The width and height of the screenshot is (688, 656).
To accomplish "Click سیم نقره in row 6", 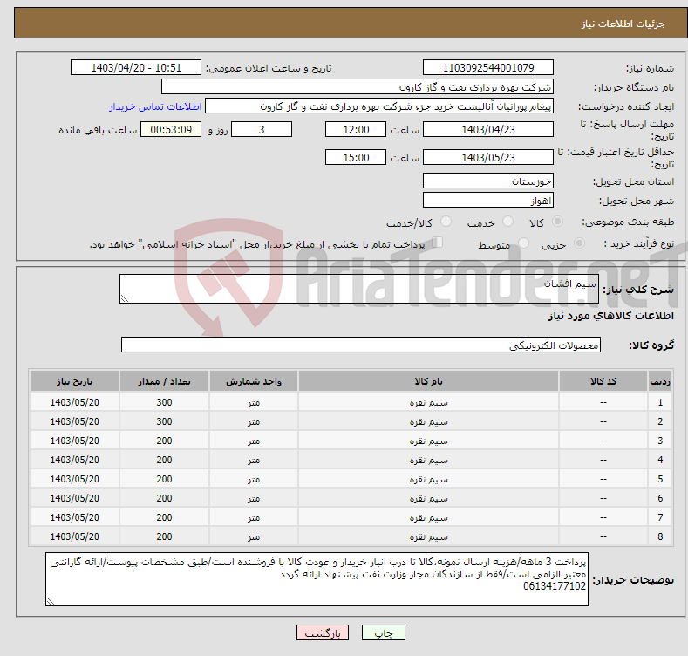I will click(428, 498).
